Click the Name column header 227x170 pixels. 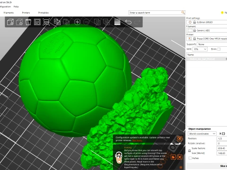coord(207,55)
